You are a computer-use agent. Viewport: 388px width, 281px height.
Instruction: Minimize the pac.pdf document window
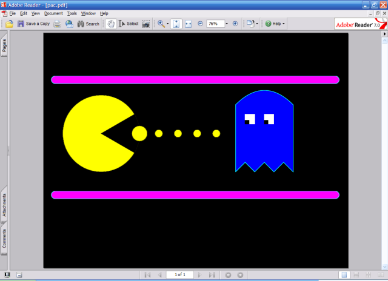370,13
